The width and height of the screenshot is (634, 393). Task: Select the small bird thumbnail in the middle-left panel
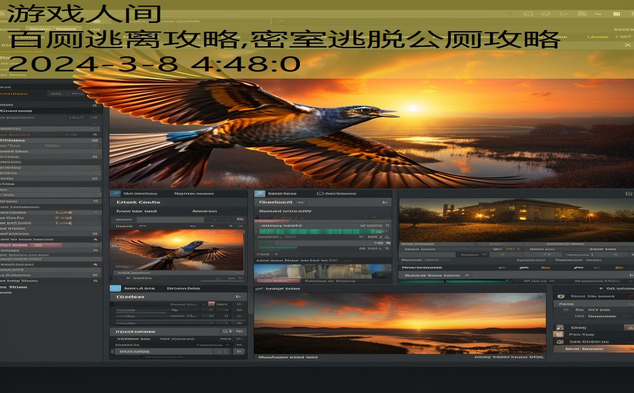[178, 250]
